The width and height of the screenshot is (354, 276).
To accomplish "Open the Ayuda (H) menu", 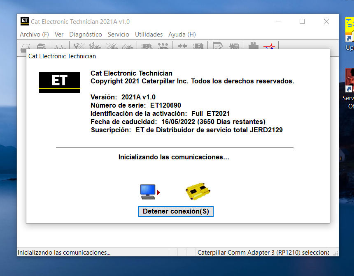I will point(182,34).
